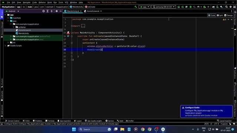This screenshot has width=237, height=133.
Task: Open the Build tool window
Action: 120,121
